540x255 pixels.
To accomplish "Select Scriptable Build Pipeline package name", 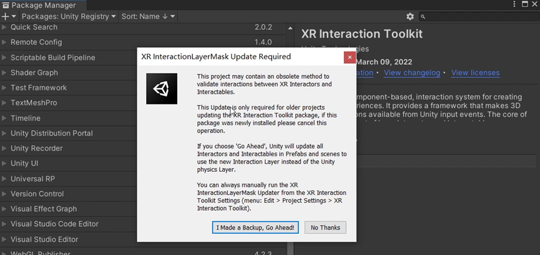I will (x=52, y=57).
